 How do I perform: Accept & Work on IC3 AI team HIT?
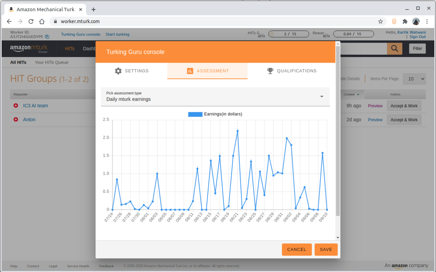(404, 106)
